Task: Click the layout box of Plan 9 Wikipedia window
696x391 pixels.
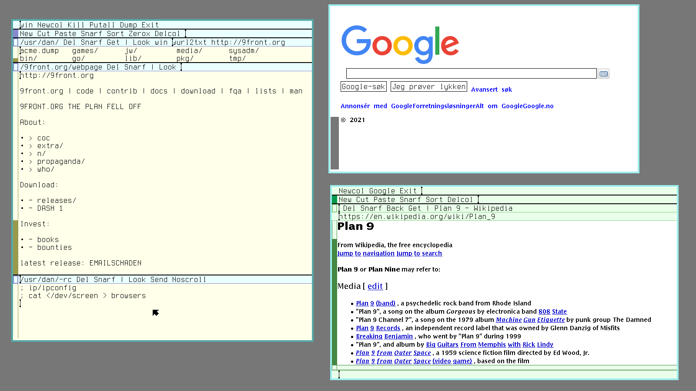Action: tap(335, 209)
